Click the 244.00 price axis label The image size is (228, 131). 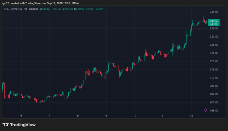(x=214, y=12)
